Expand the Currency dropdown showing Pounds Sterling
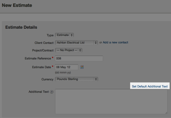This screenshot has height=118, width=171. click(x=76, y=79)
